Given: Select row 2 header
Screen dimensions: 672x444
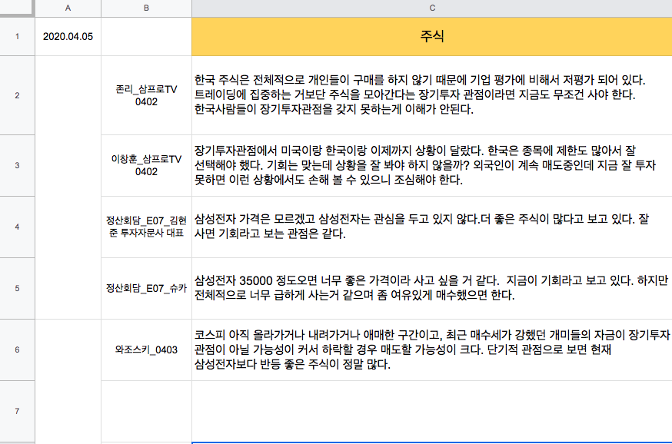Looking at the screenshot, I should pos(17,95).
